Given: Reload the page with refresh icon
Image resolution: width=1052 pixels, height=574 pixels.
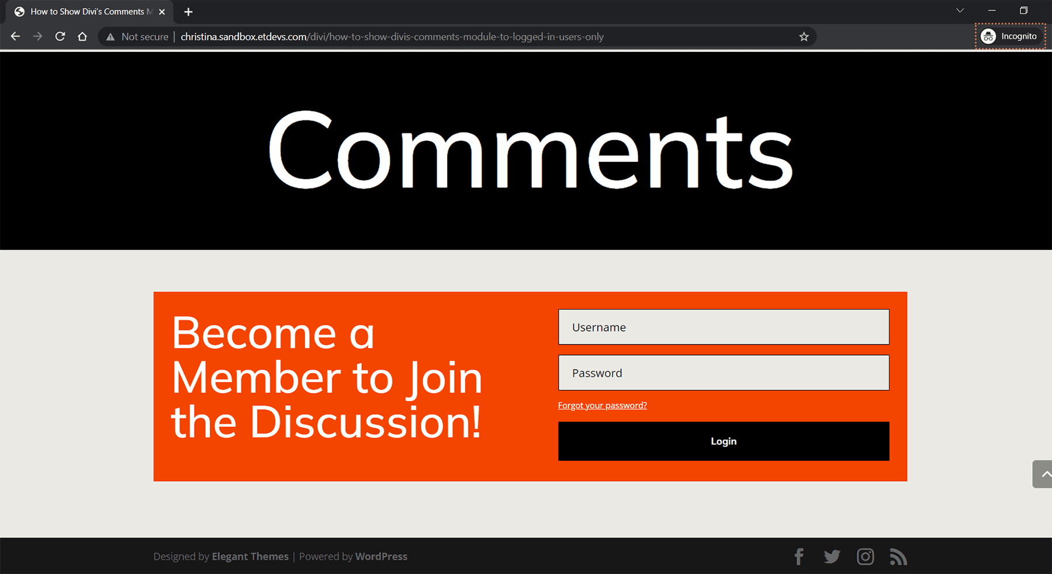Looking at the screenshot, I should tap(60, 36).
